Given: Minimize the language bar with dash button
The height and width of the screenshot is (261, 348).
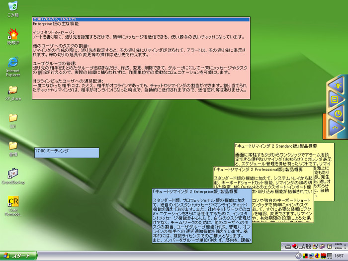Looking at the screenshot, I should (x=345, y=245).
